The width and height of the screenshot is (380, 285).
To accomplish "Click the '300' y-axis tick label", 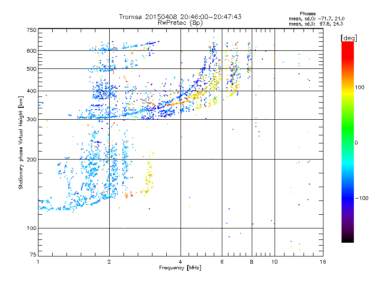I will (x=31, y=120).
